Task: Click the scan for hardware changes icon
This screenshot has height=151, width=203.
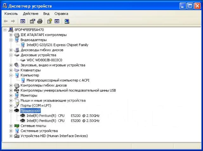Action: coord(67,21)
